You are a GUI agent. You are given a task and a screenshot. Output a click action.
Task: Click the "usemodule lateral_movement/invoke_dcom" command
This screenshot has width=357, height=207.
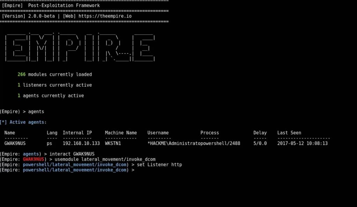coord(105,160)
